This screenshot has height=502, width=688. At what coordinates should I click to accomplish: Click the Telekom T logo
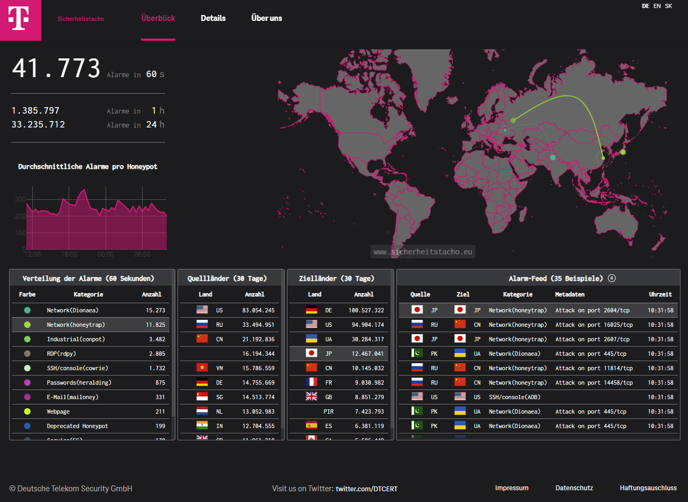[x=20, y=20]
